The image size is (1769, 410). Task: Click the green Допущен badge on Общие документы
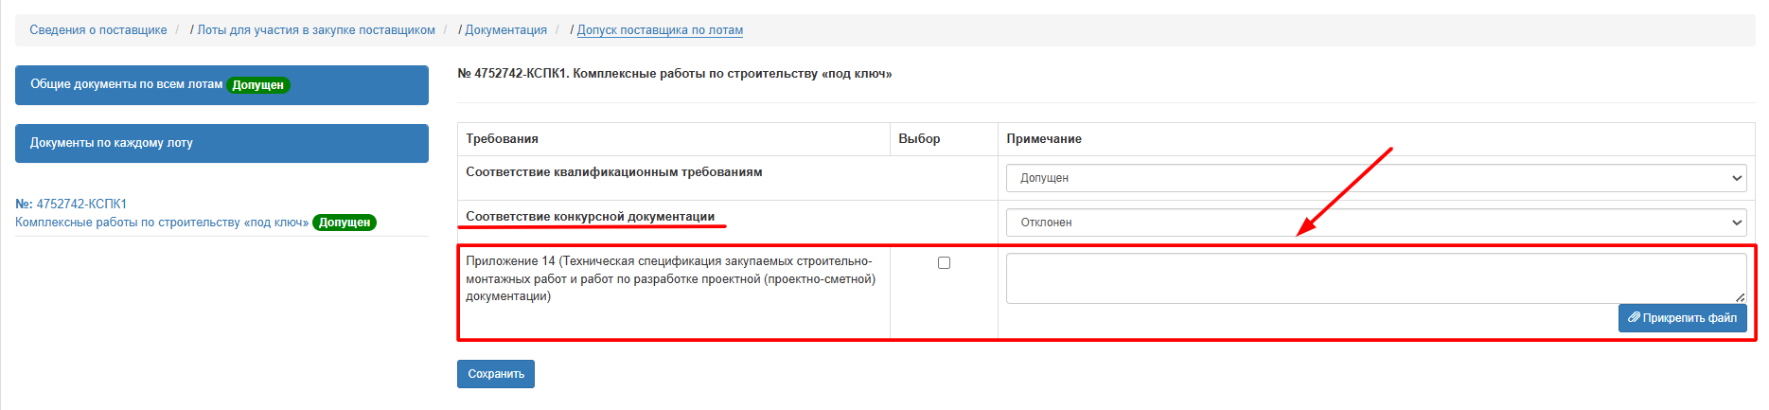point(257,85)
